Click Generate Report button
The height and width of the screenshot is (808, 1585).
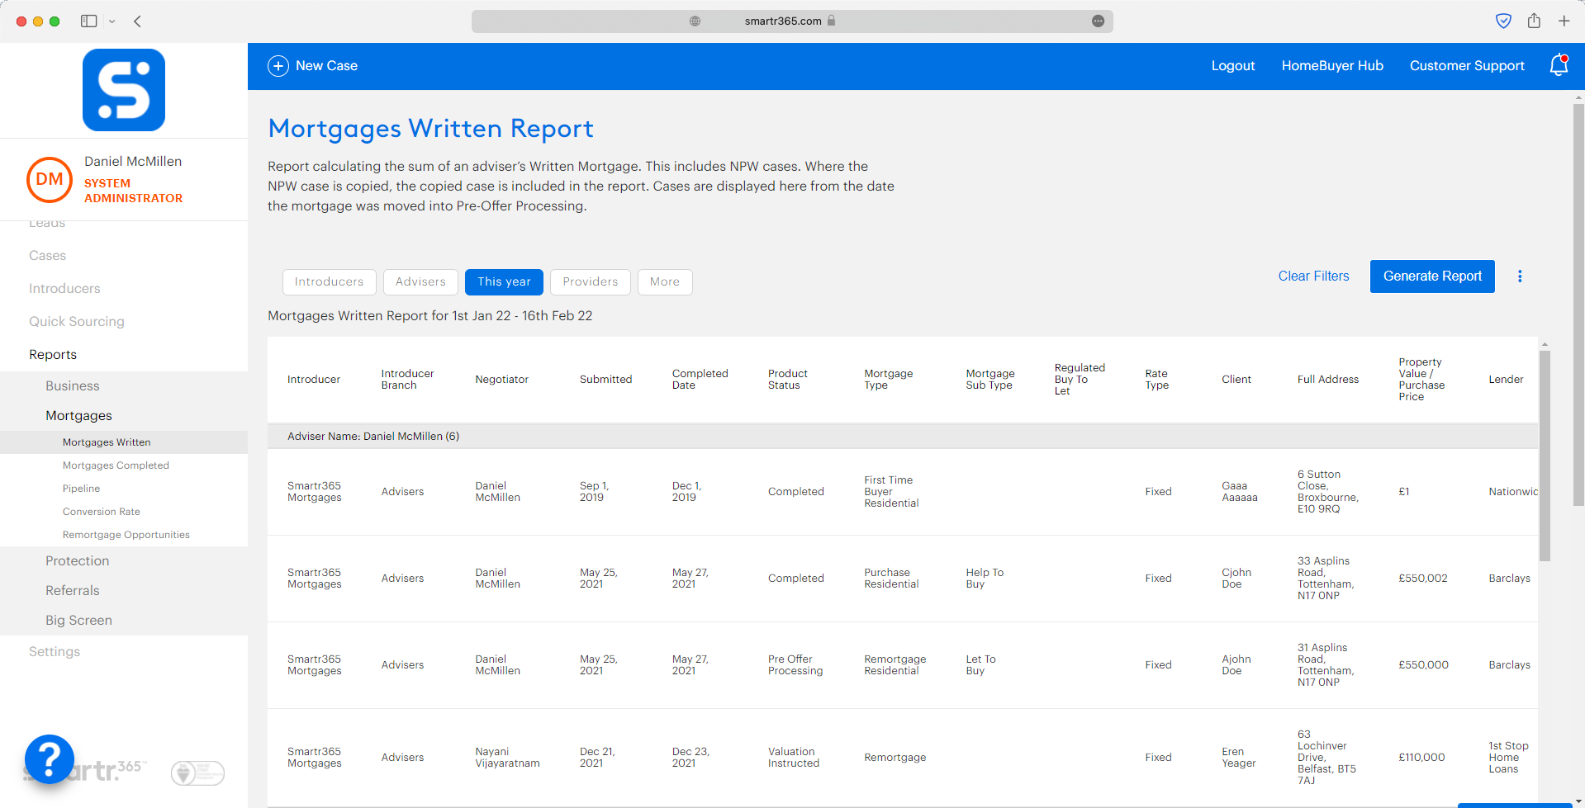pyautogui.click(x=1432, y=276)
